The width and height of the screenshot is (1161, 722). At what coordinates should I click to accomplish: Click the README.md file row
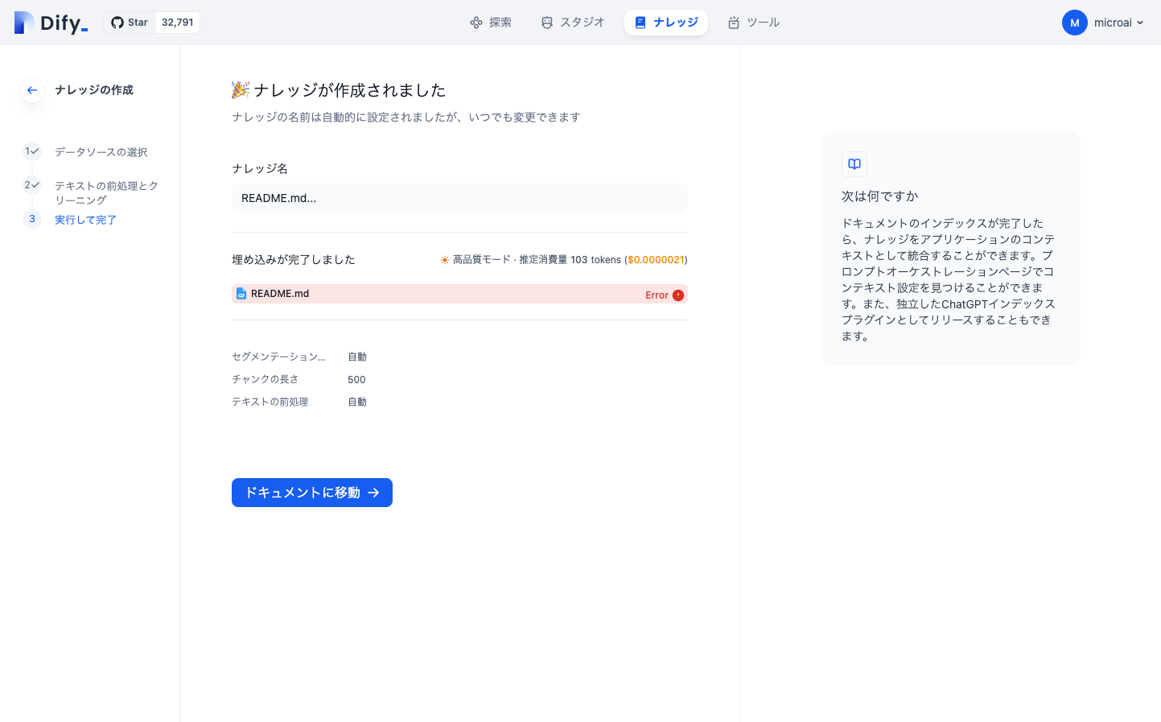tap(459, 294)
